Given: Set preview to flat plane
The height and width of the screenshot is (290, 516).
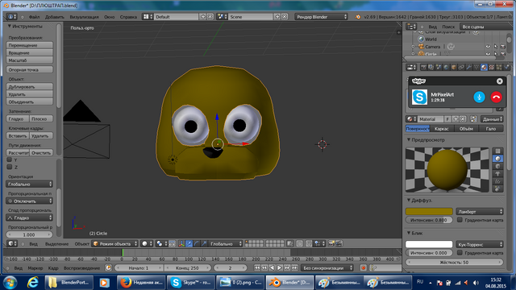Looking at the screenshot, I should [497, 151].
